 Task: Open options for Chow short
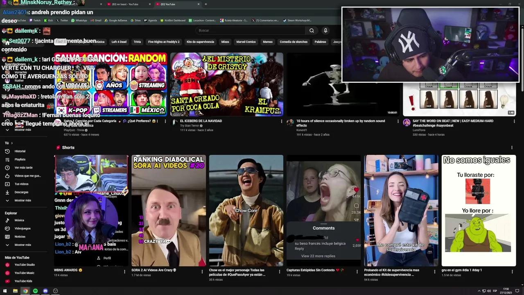[x=280, y=271]
